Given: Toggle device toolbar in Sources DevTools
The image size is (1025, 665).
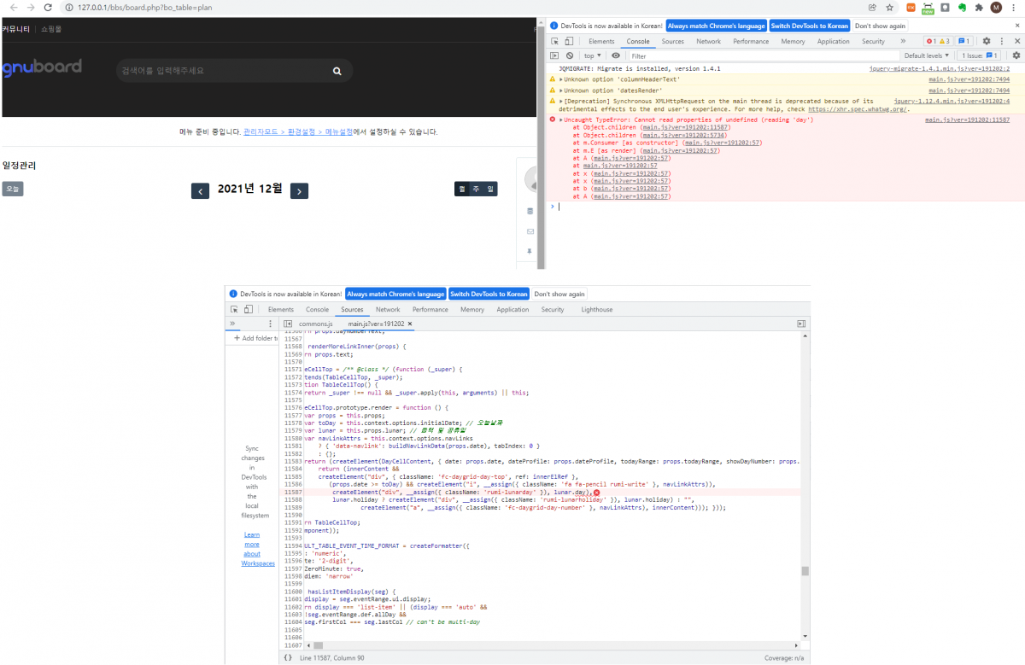Looking at the screenshot, I should pos(249,309).
